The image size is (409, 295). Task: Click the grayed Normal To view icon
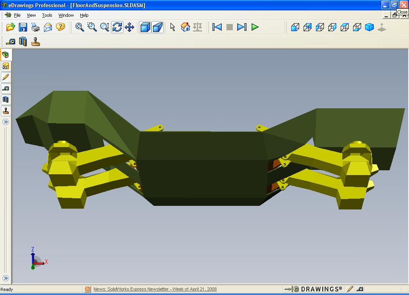coord(382,27)
